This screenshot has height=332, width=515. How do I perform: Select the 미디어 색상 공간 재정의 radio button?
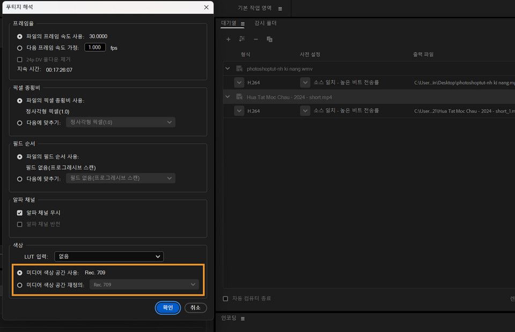pyautogui.click(x=19, y=284)
